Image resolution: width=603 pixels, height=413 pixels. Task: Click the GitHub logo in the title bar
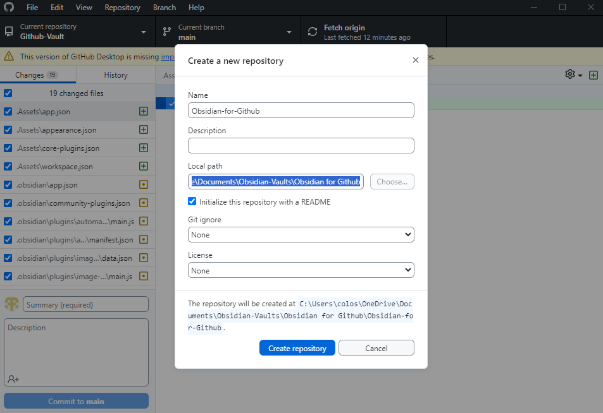[9, 7]
